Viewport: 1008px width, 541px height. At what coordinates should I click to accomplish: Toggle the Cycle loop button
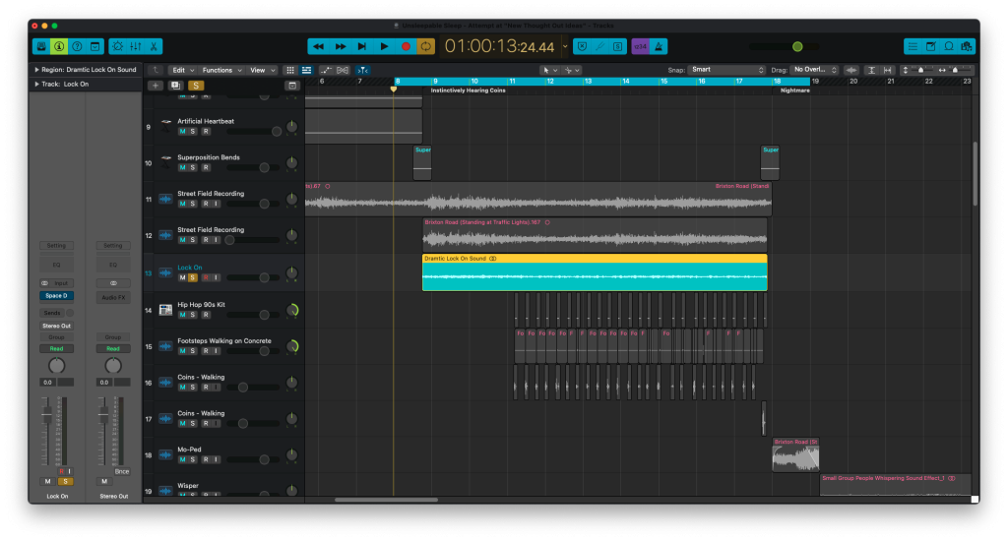pyautogui.click(x=425, y=46)
